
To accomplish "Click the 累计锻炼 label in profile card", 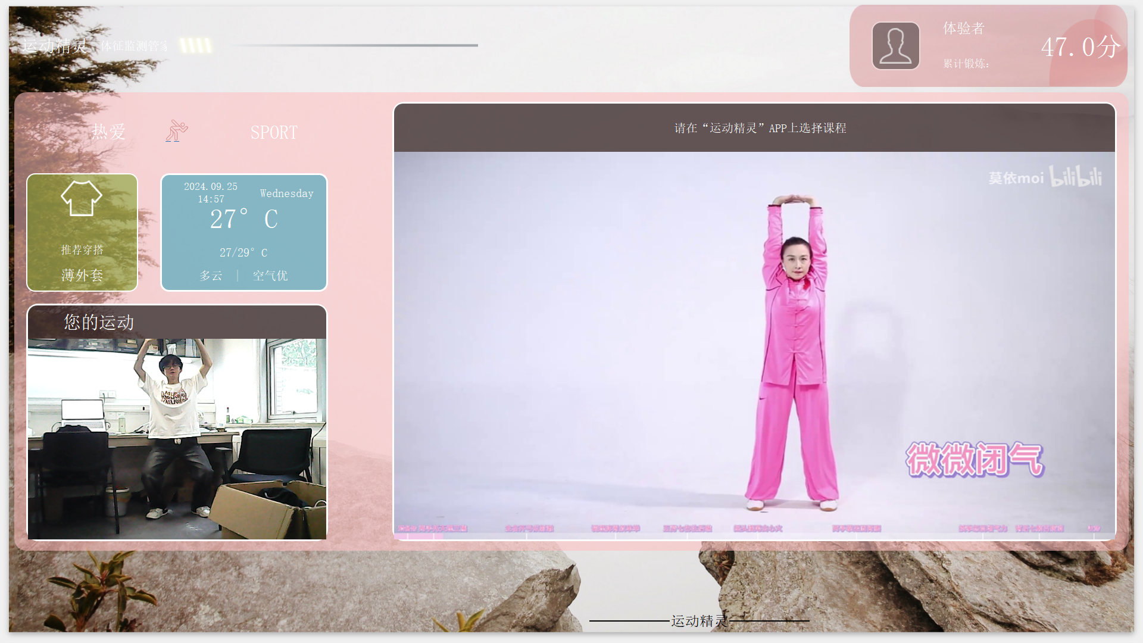I will click(x=966, y=64).
